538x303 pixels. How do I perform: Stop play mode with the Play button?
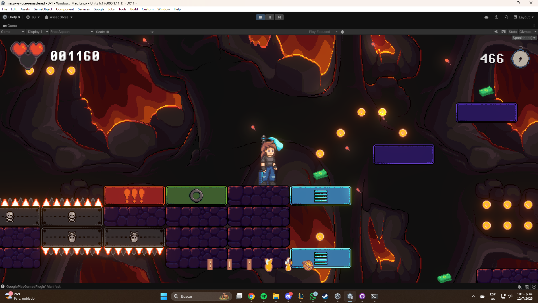point(260,17)
